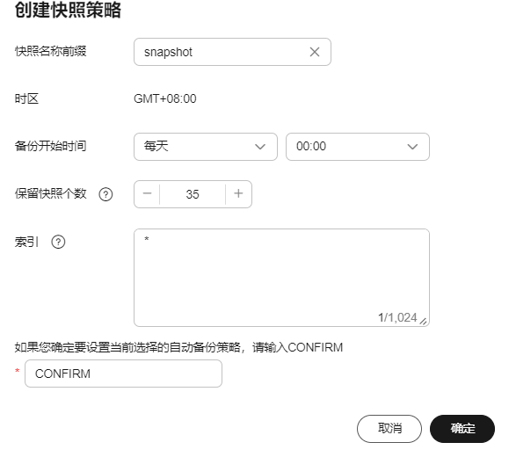Screen dimensions: 509x457
Task: Click the chevron arrow in 00:00 dropdown
Action: (x=412, y=147)
